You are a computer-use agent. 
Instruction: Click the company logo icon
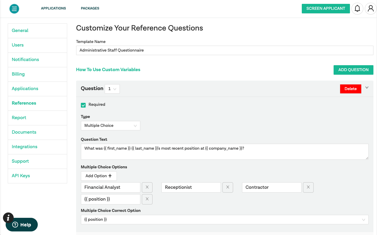coord(14,9)
